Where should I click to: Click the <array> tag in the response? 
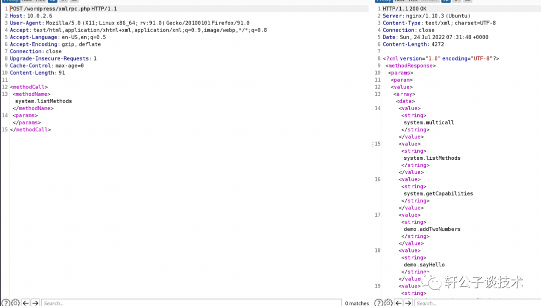(x=404, y=94)
